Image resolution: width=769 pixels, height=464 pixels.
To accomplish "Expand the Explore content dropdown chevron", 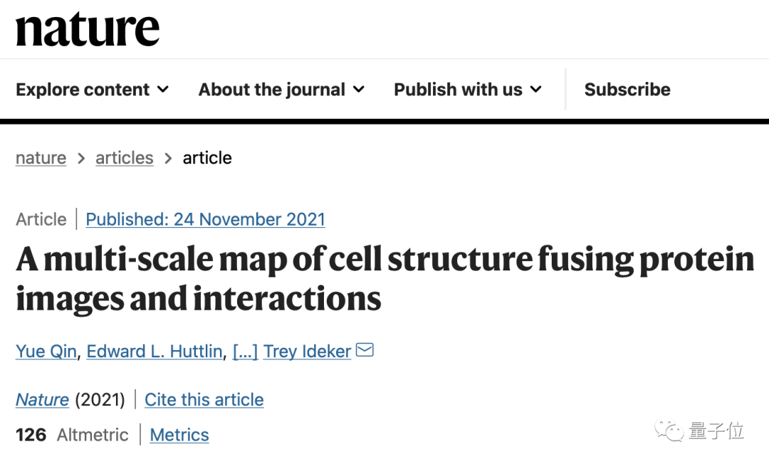I will (x=163, y=90).
